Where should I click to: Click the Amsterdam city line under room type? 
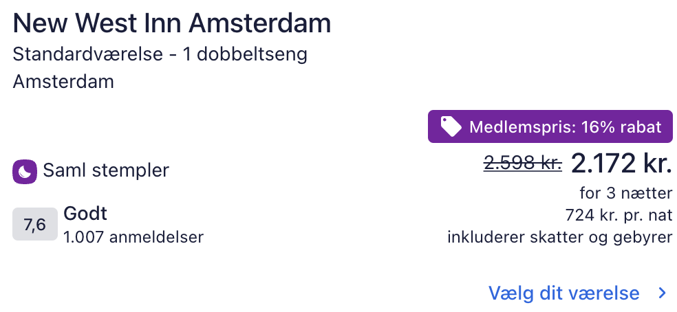click(63, 82)
